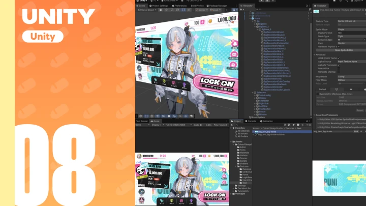This screenshot has height=206, width=366.
Task: Switch to the Console tab
Action: click(x=251, y=121)
